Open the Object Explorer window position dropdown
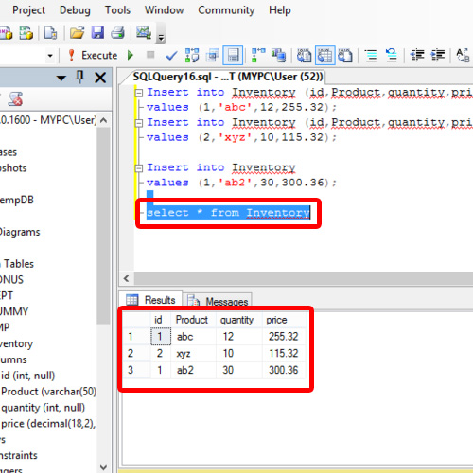The height and width of the screenshot is (473, 473). (x=61, y=78)
